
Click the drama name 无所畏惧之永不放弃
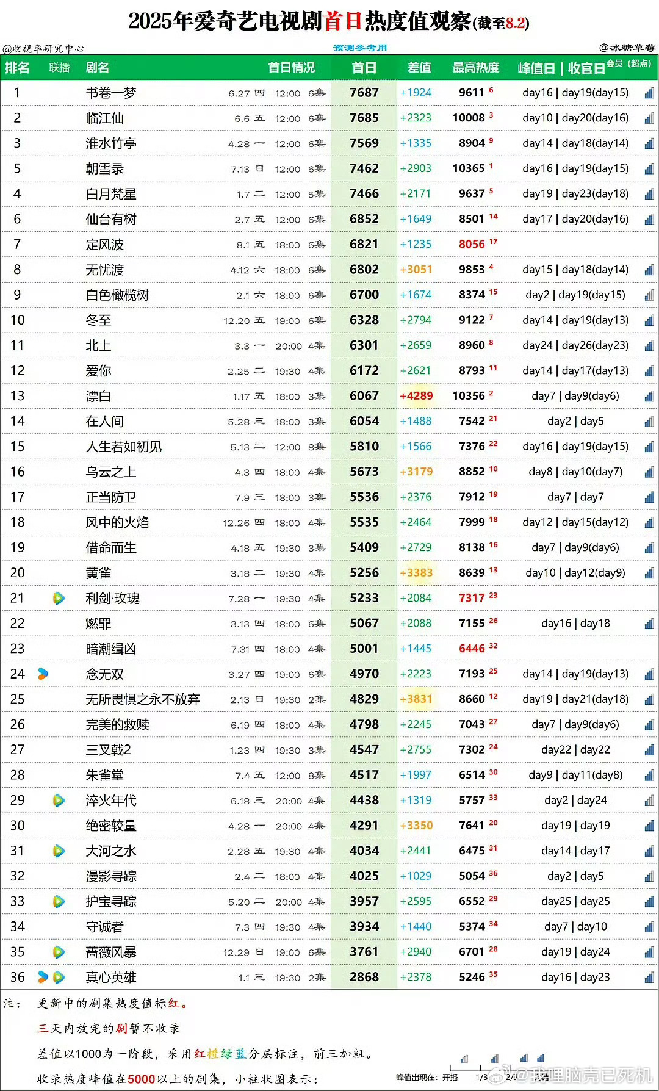tap(143, 699)
